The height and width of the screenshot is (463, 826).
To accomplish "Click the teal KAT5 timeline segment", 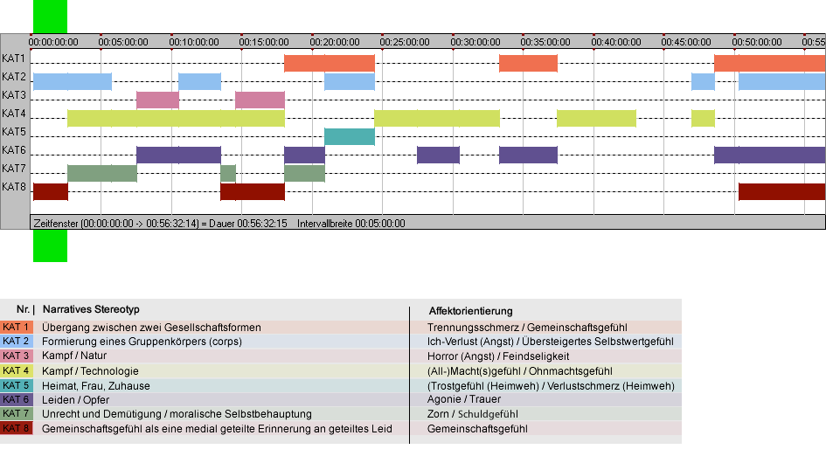I will click(350, 136).
